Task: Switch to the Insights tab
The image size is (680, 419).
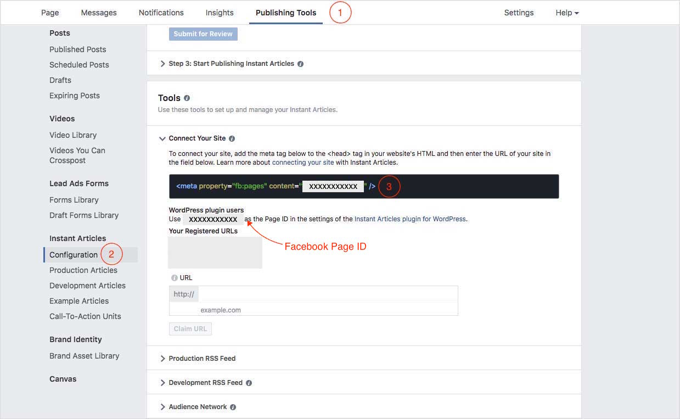Action: point(220,13)
